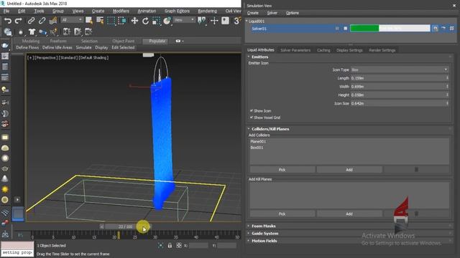Open the Icon Type dropdown
This screenshot has width=460, height=258.
click(x=400, y=70)
